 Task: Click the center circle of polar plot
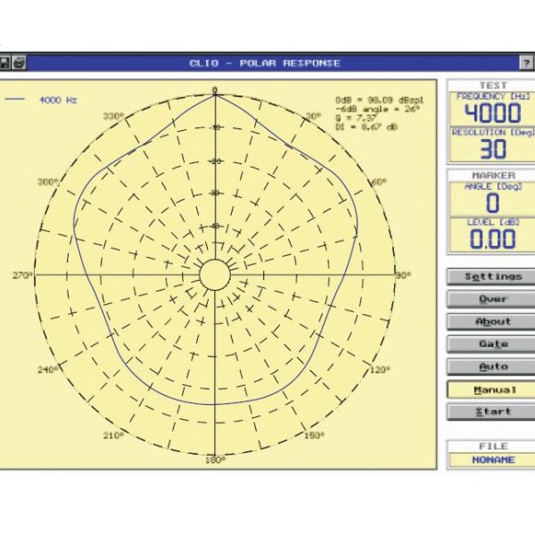coord(214,275)
